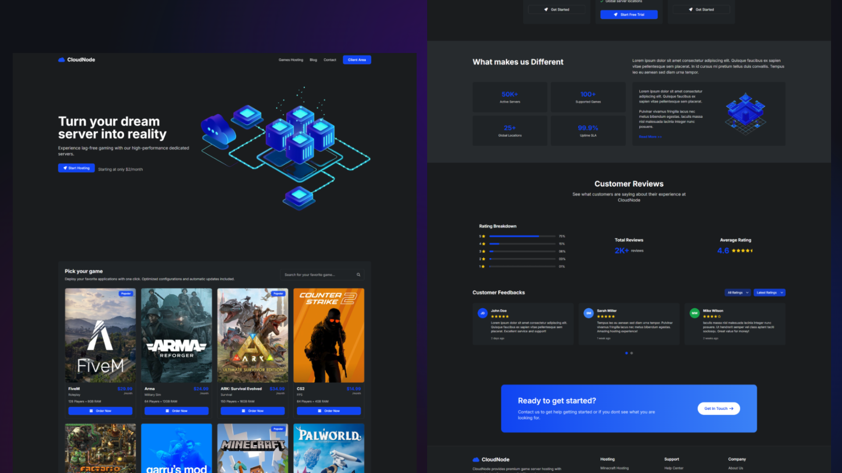
Task: Click the 50K+ Active Servers stat card
Action: pyautogui.click(x=510, y=97)
